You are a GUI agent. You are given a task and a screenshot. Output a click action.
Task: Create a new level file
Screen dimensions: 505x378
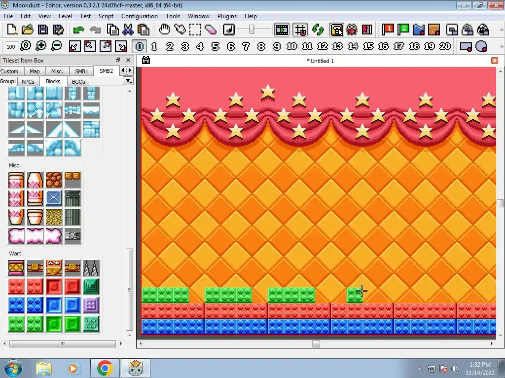pyautogui.click(x=12, y=30)
